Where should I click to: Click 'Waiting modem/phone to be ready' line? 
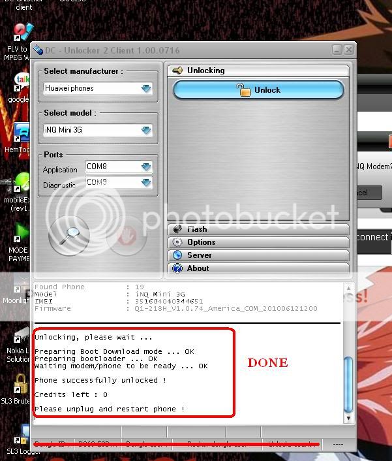[x=121, y=366]
